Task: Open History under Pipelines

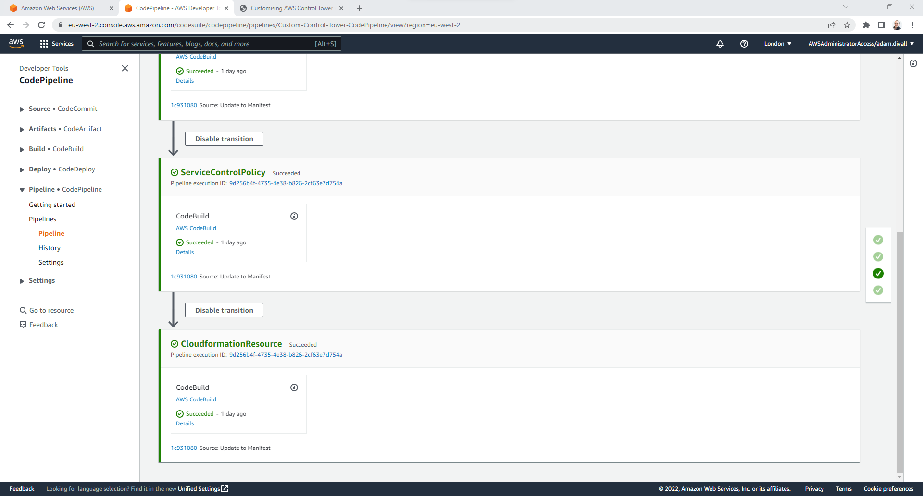Action: coord(50,248)
